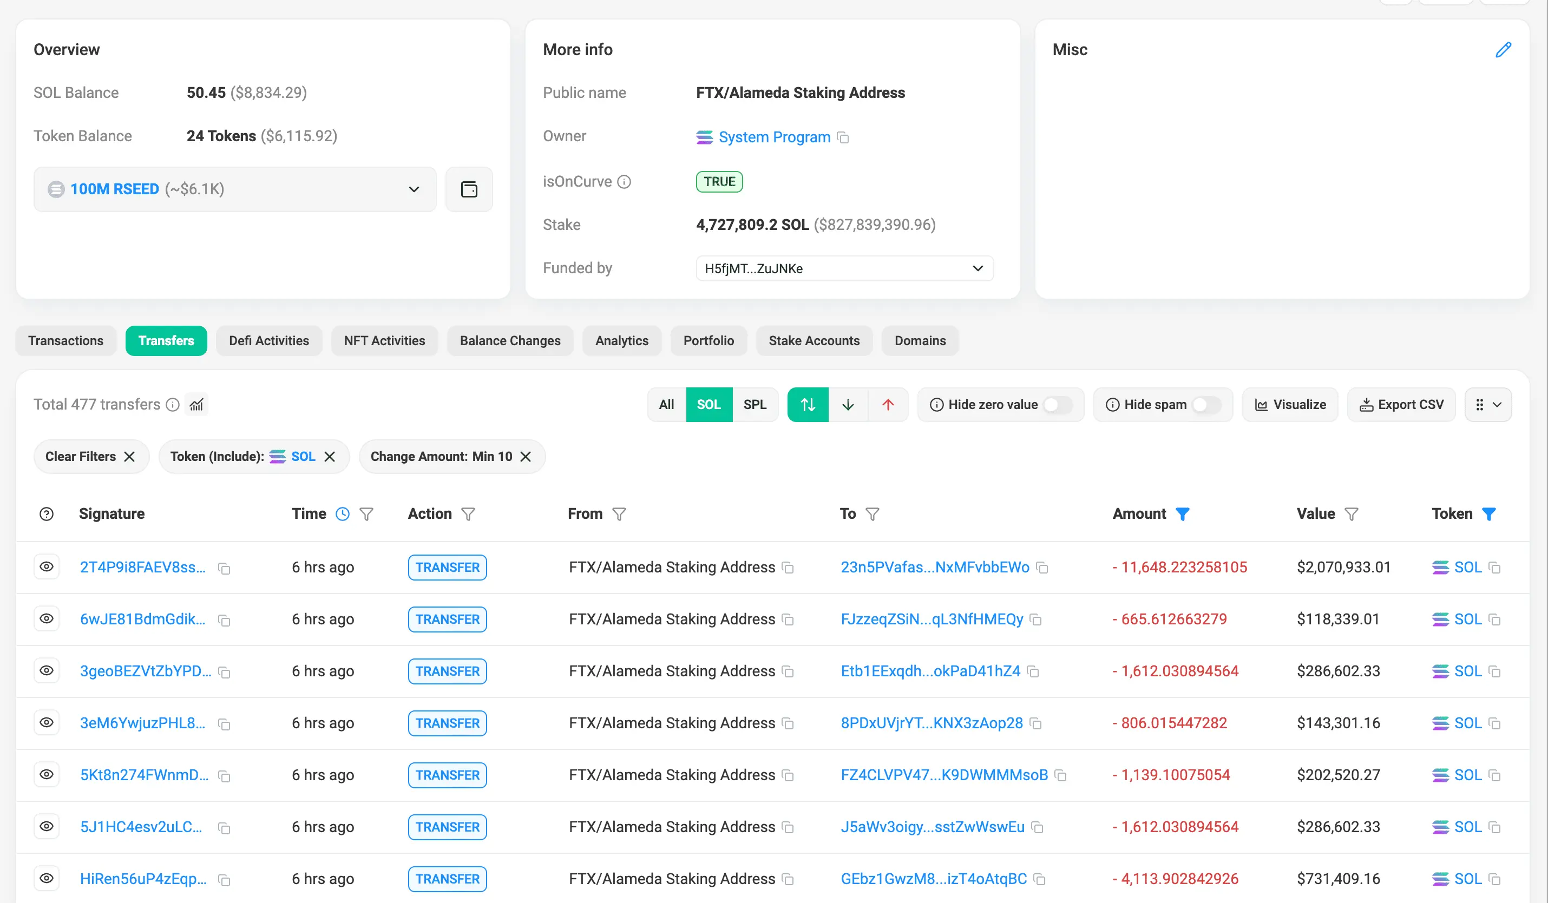Click the Export CSV button
Screen dimensions: 1548x903
(1401, 405)
